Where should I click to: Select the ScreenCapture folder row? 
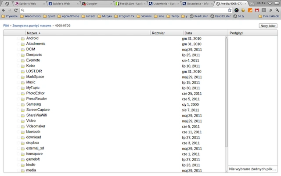114,110
